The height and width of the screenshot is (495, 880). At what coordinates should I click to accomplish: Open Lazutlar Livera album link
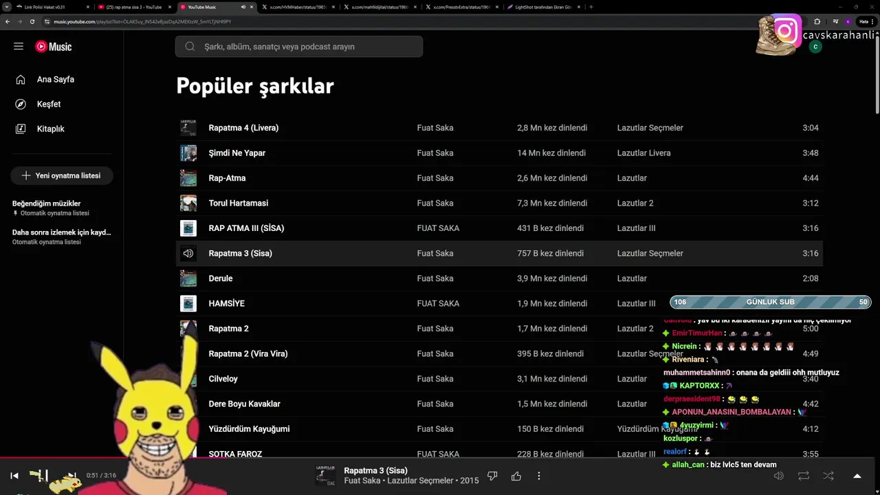pyautogui.click(x=644, y=153)
